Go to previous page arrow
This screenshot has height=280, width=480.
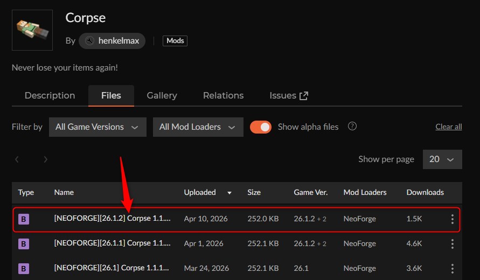coord(17,159)
